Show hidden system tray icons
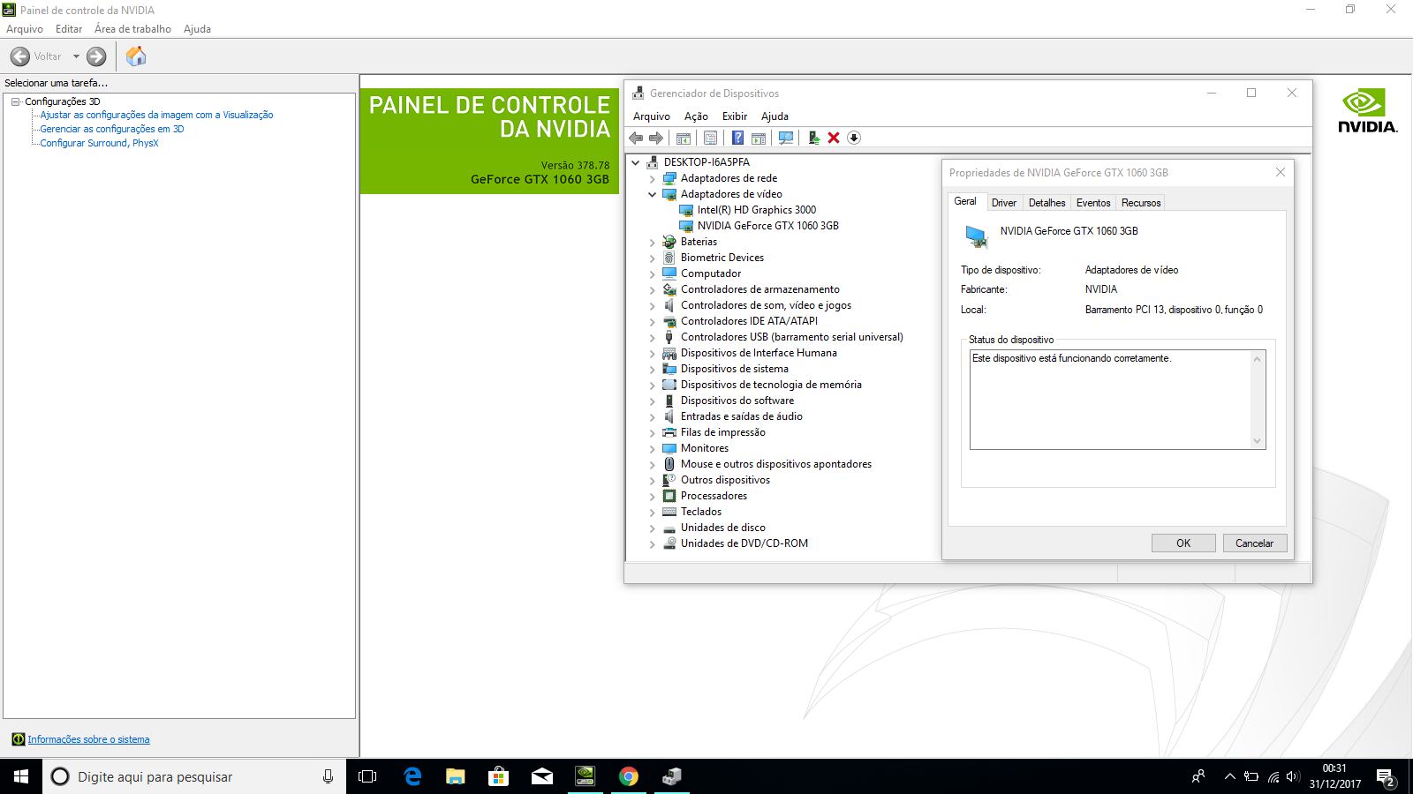This screenshot has height=794, width=1413. (1229, 776)
